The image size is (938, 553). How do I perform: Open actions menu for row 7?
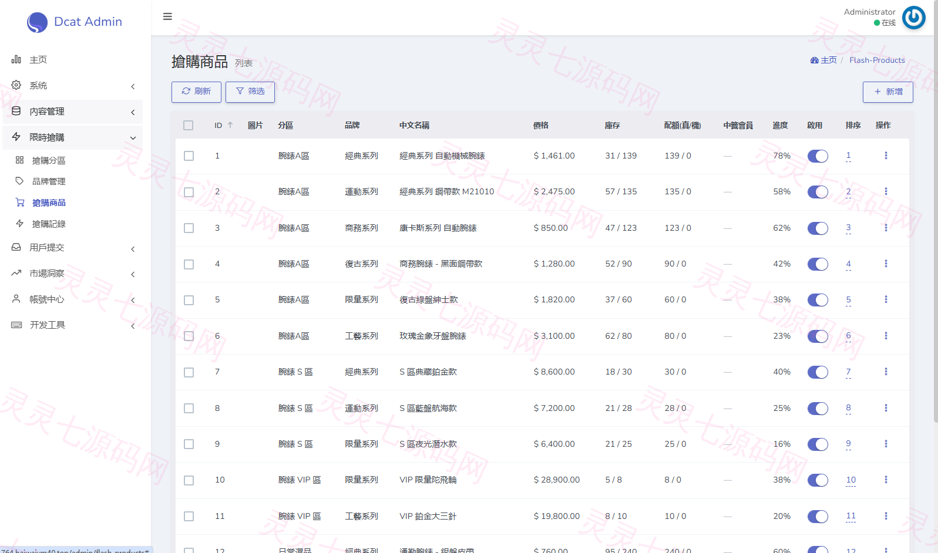886,372
